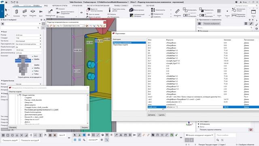Click Обновить button in component browser
Image resolution: width=259 pixels, height=146 pixels.
click(13, 127)
